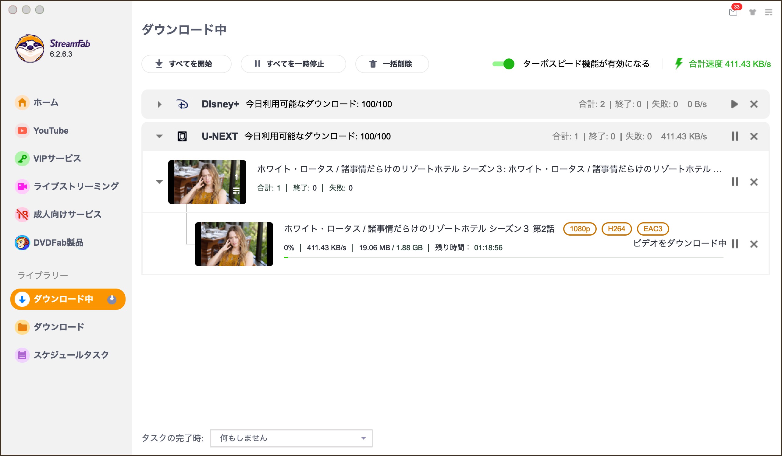Click the 一括削除 bulk delete button
This screenshot has height=456, width=782.
point(392,64)
